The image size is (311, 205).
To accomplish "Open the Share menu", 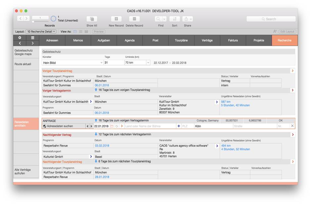I will (x=188, y=19).
